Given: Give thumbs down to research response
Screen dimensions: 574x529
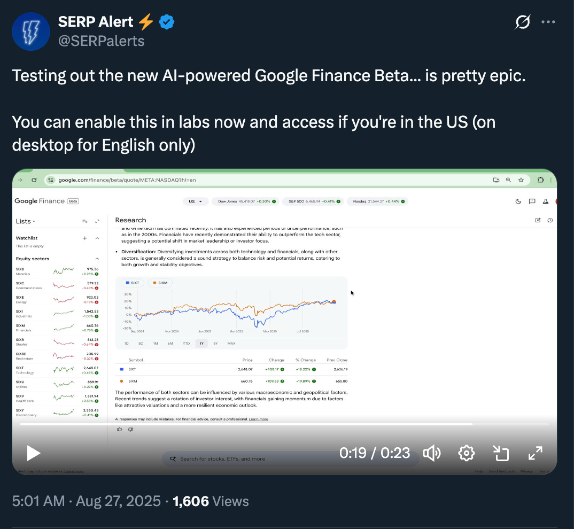Looking at the screenshot, I should [131, 430].
